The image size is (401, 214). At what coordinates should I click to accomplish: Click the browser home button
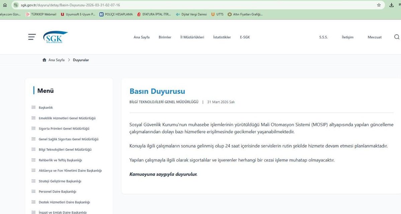(x=5, y=5)
